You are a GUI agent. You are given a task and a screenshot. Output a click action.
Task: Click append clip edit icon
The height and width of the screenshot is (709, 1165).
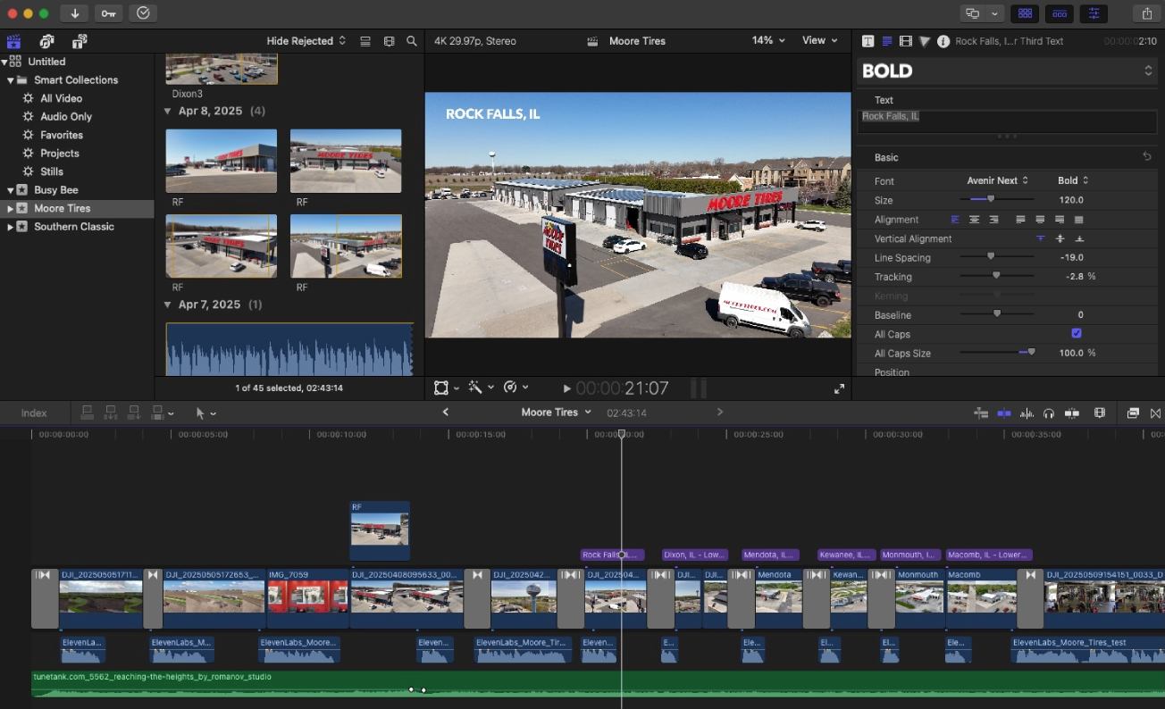pos(134,413)
